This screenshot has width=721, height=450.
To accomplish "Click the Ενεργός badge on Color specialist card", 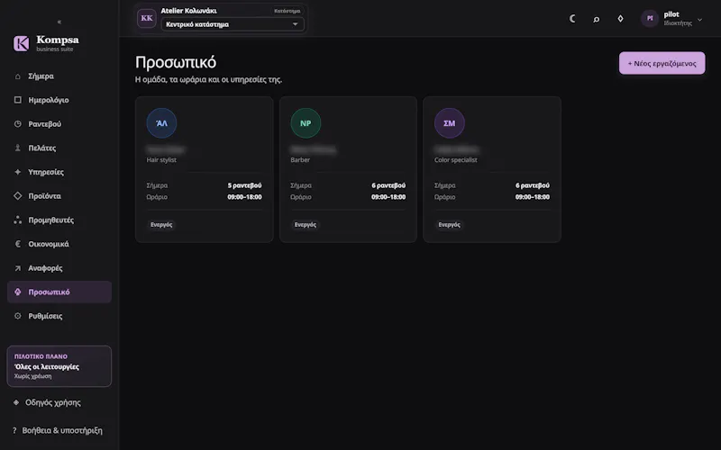I will pos(449,224).
